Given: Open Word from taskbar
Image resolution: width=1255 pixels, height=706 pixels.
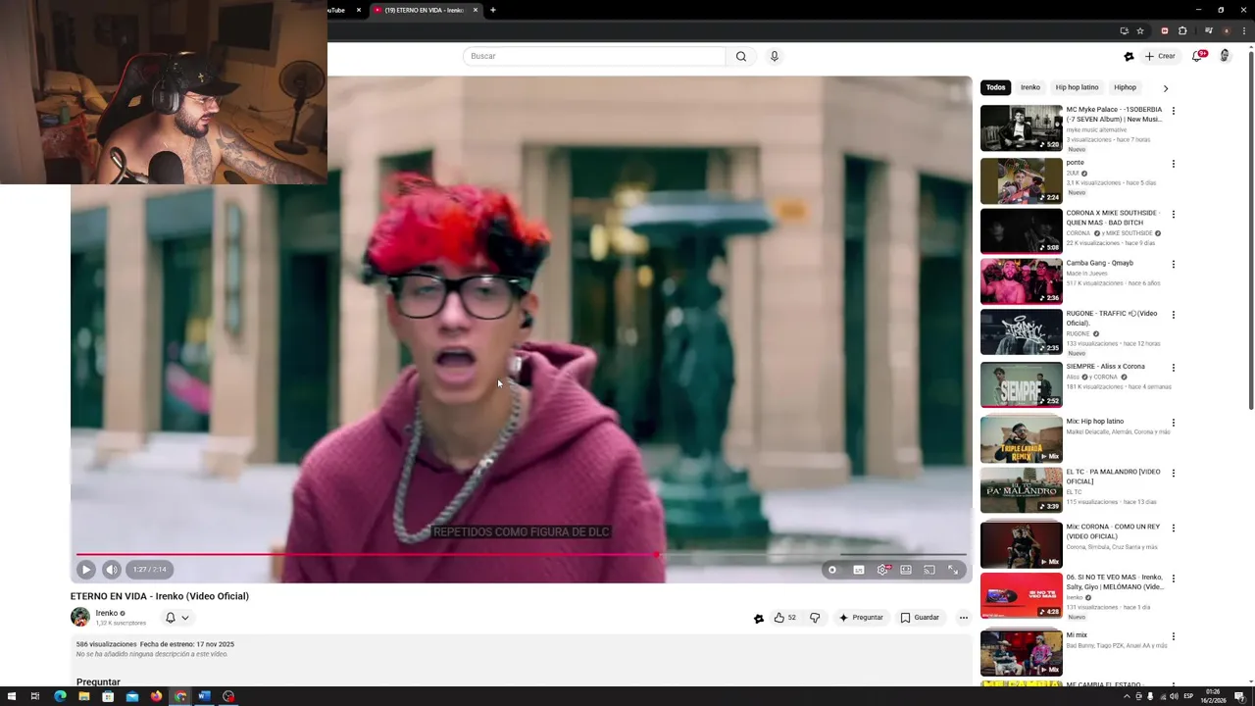Looking at the screenshot, I should [x=204, y=696].
